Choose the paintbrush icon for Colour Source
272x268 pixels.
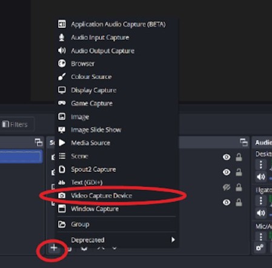pyautogui.click(x=62, y=77)
